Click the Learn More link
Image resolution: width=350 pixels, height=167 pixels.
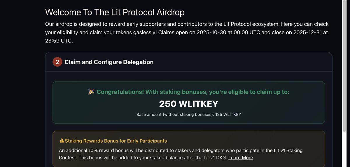click(x=241, y=158)
